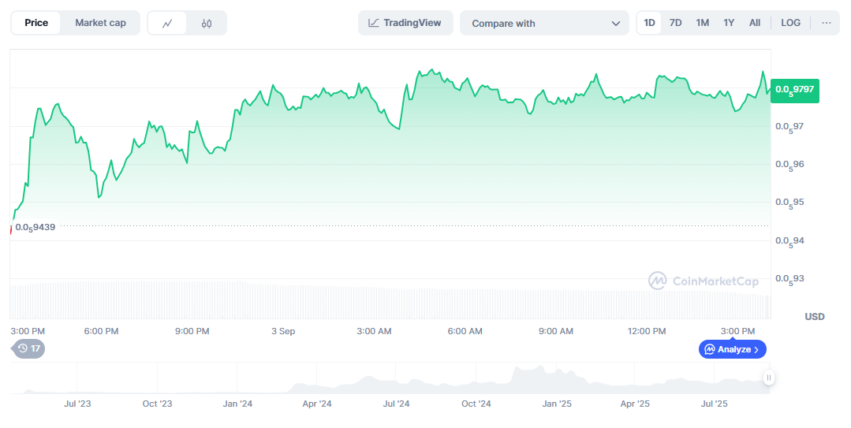Click Oct '23 on the overview timeline
Image resolution: width=851 pixels, height=428 pixels.
pos(157,404)
